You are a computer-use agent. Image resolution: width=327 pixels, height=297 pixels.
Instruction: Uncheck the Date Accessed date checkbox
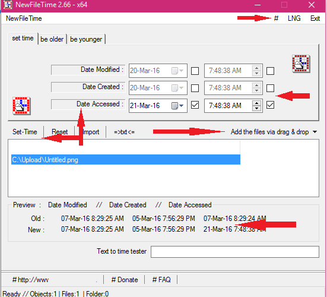(x=195, y=105)
